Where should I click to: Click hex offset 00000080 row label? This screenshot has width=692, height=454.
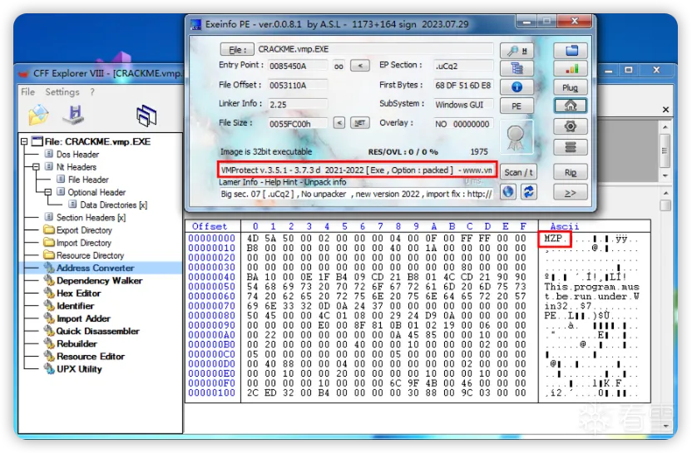pyautogui.click(x=211, y=315)
